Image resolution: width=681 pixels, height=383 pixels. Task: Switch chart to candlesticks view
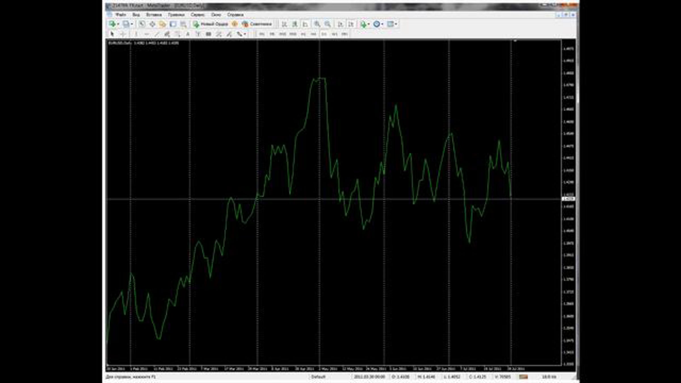point(295,24)
